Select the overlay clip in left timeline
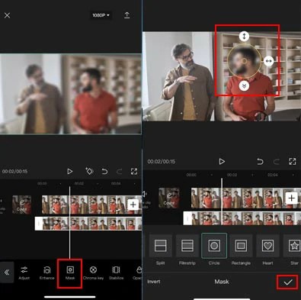The height and width of the screenshot is (300, 301). click(88, 224)
